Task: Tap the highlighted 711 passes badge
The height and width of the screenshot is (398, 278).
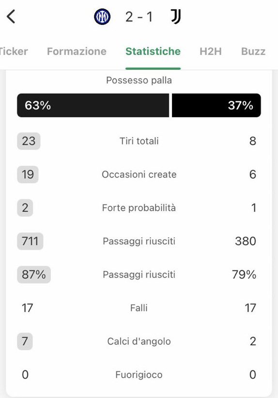Action: 30,241
